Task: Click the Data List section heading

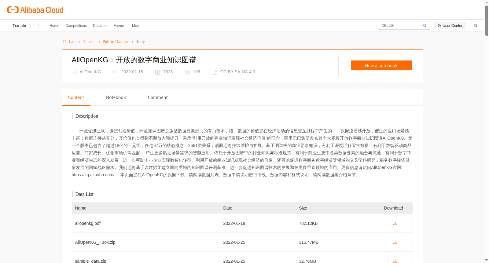Action: click(x=84, y=194)
